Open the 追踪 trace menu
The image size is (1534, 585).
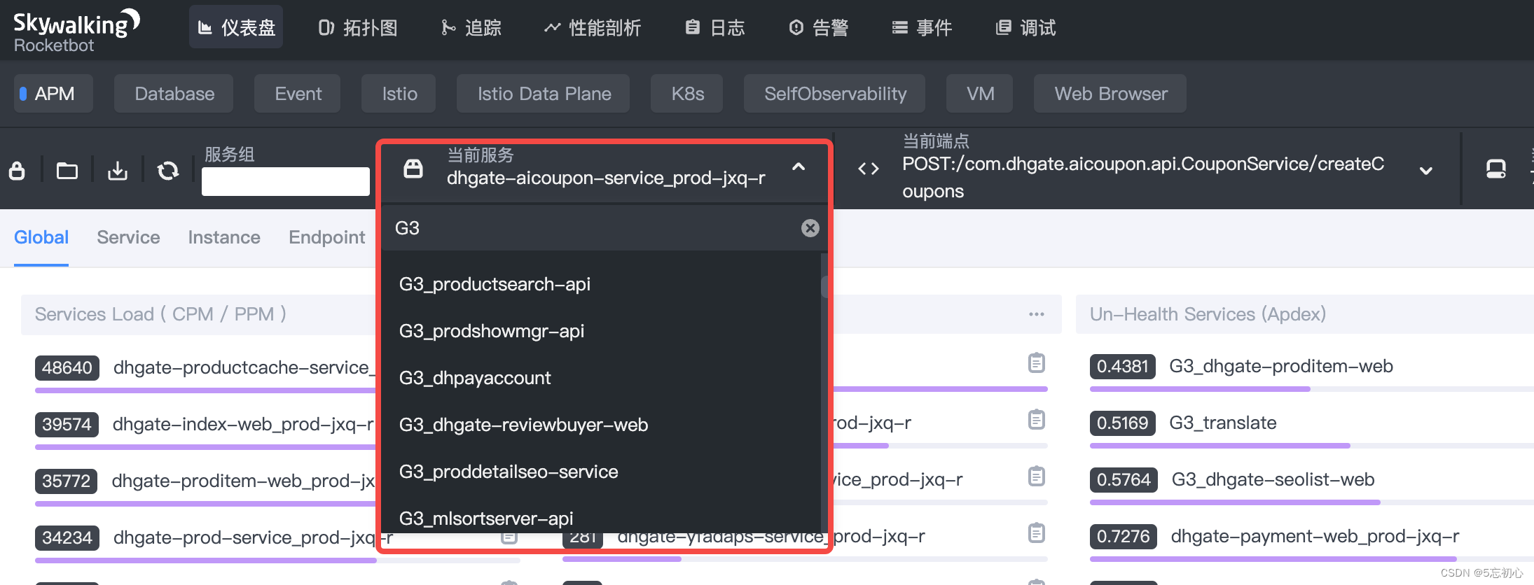[x=471, y=27]
